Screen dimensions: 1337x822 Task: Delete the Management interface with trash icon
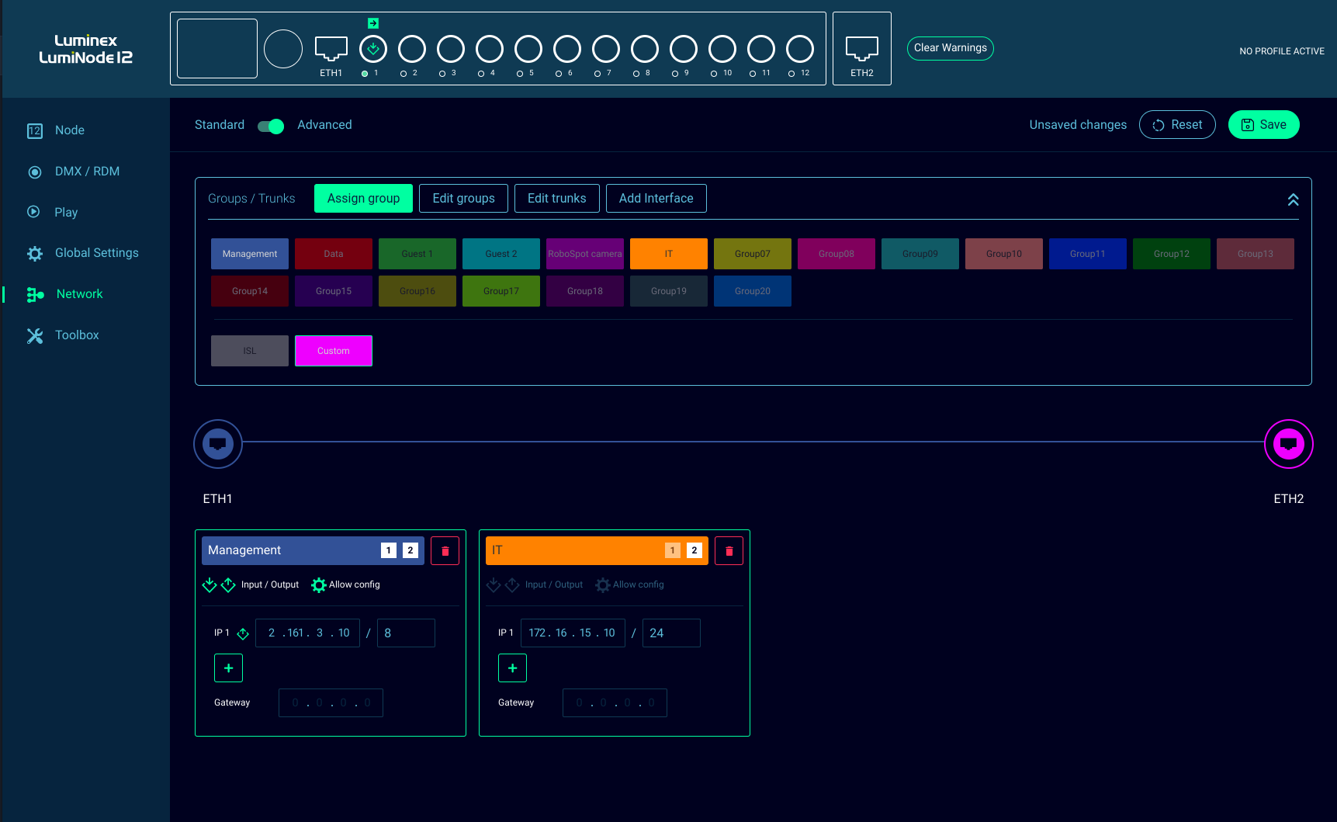coord(445,550)
